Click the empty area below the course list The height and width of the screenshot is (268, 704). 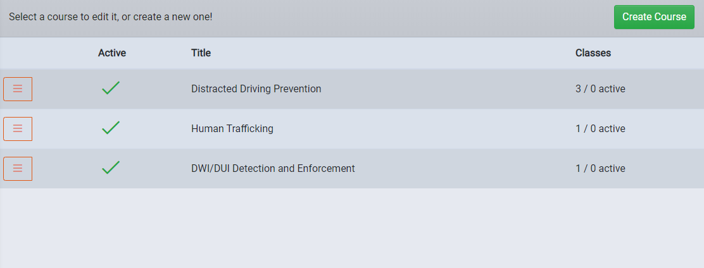coord(352,228)
